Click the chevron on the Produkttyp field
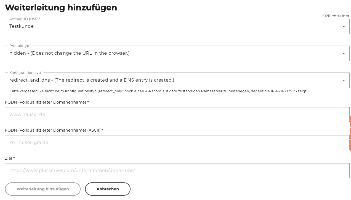Image resolution: width=351 pixels, height=200 pixels. (x=344, y=53)
